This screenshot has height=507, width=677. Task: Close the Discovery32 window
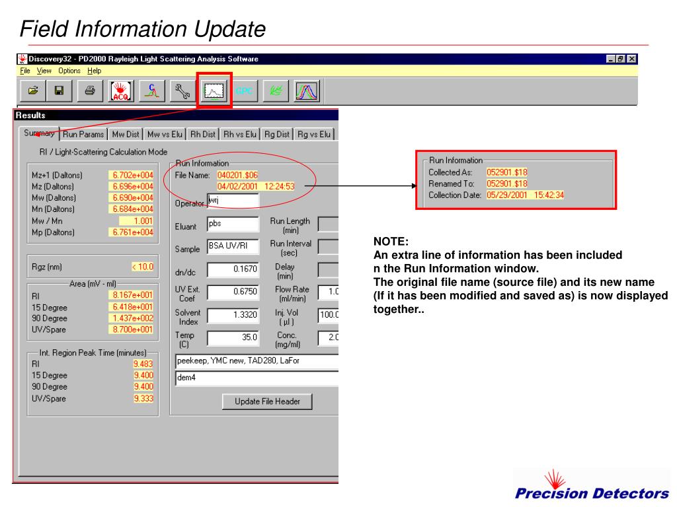(x=631, y=59)
